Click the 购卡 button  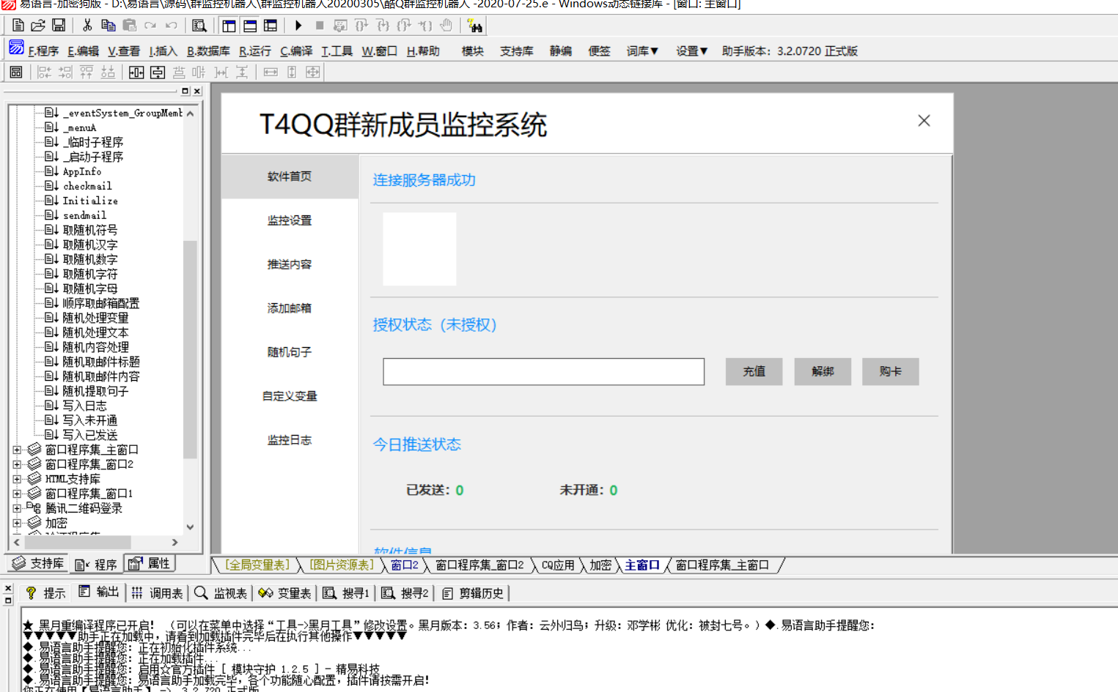pos(890,371)
